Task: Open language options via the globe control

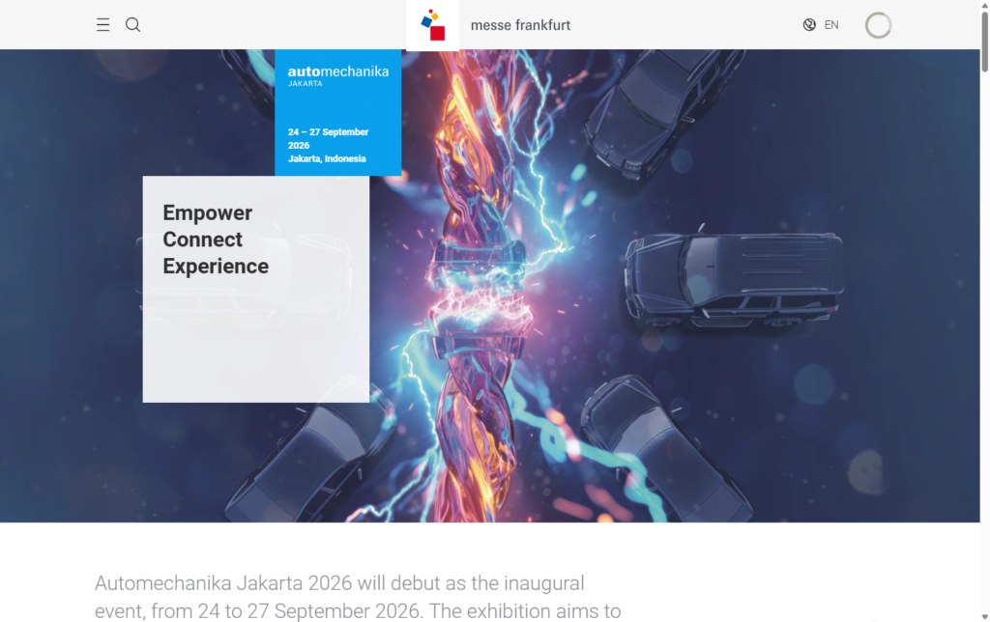Action: click(808, 25)
